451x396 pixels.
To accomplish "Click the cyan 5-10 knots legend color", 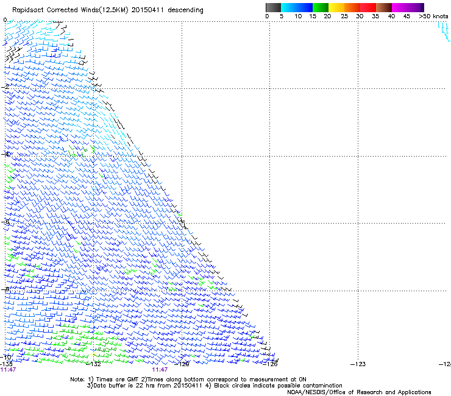I will 289,7.
